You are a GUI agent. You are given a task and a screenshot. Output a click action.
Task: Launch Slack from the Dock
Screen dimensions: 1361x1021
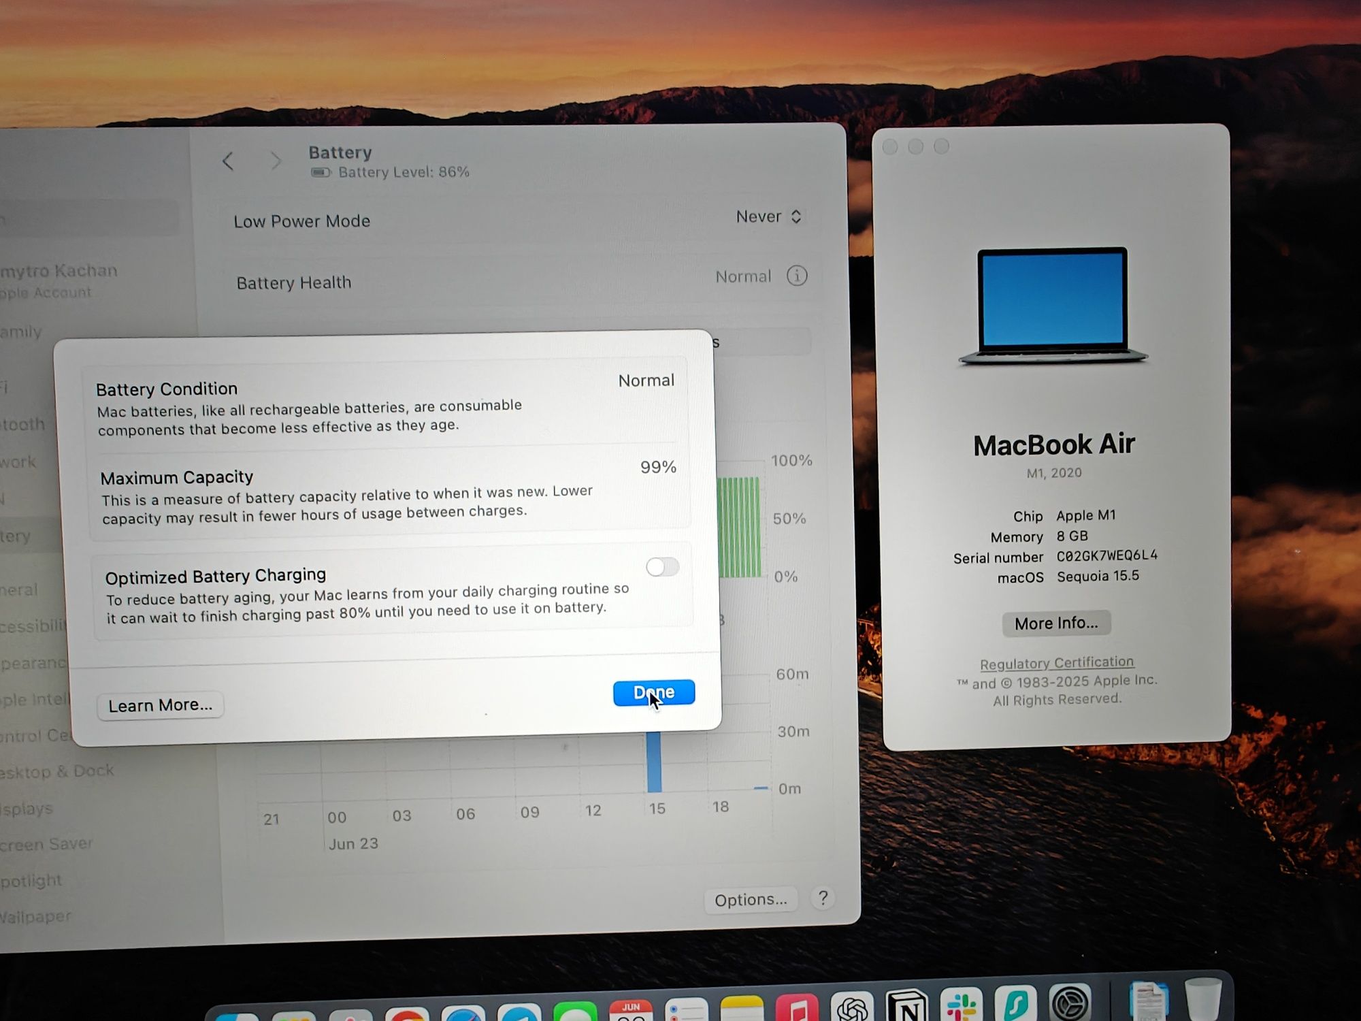961,1004
